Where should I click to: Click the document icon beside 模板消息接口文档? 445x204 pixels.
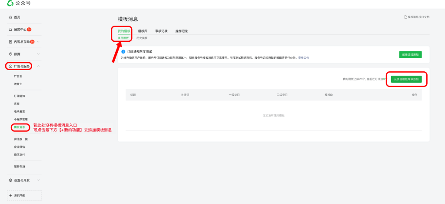pyautogui.click(x=406, y=17)
